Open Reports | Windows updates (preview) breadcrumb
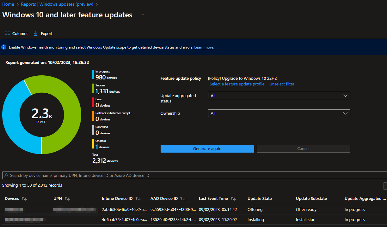The image size is (387, 227). pos(57,4)
